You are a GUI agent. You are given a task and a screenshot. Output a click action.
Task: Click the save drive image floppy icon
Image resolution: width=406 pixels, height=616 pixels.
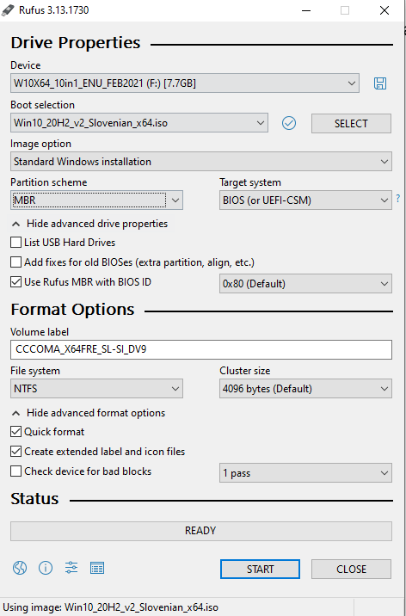[379, 83]
